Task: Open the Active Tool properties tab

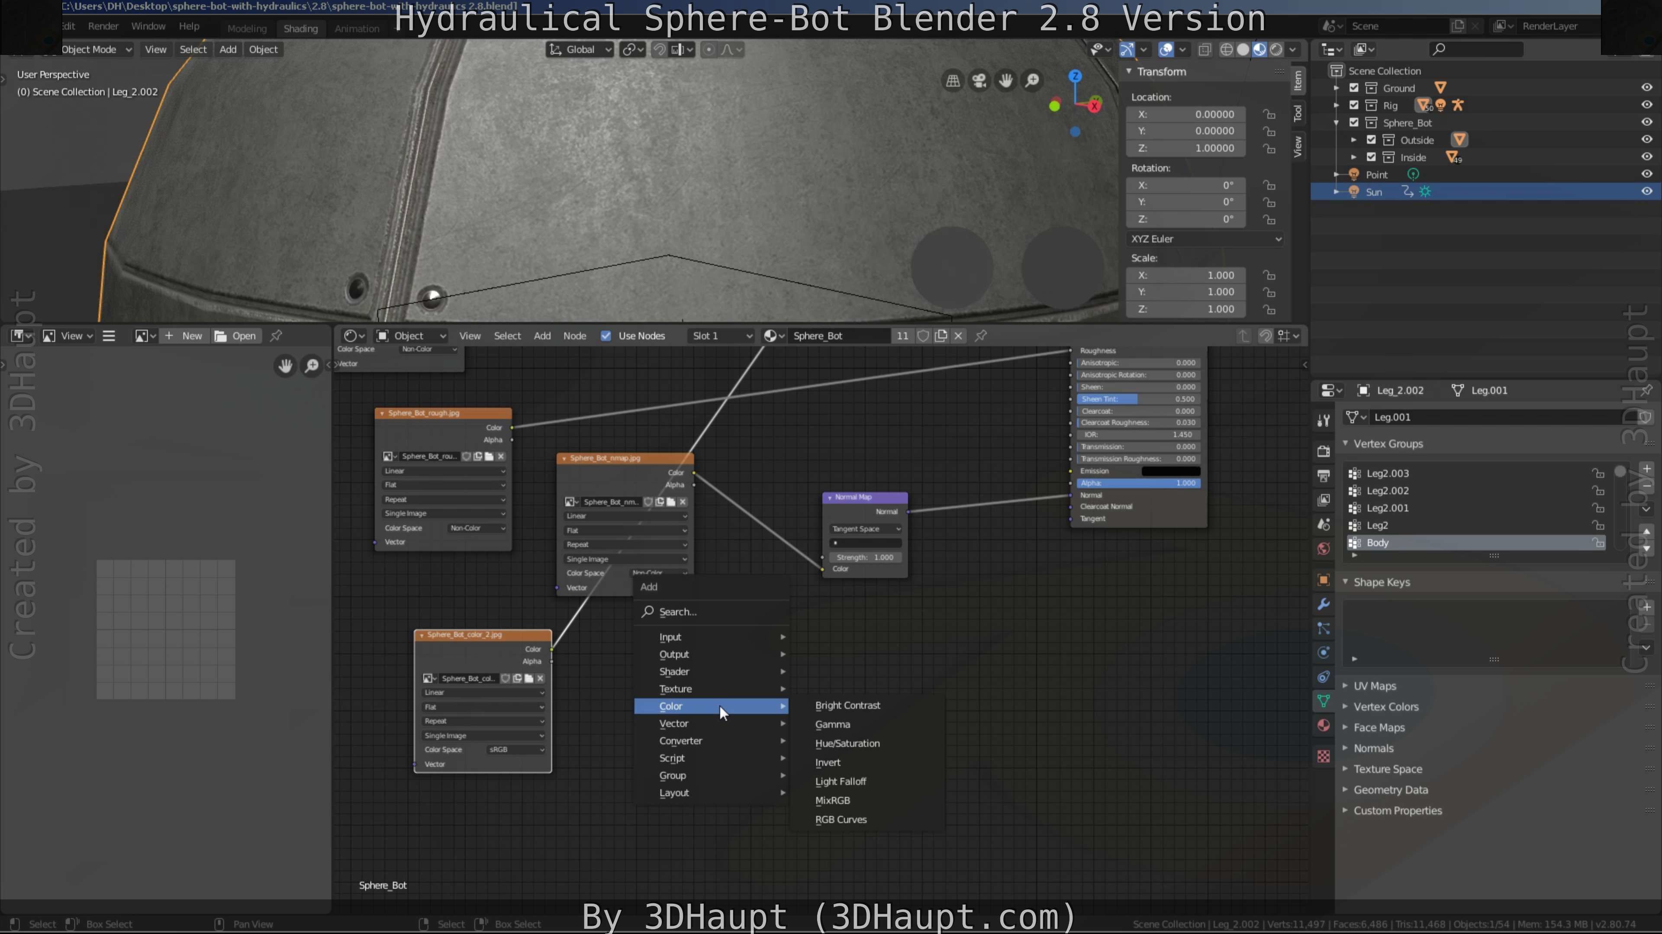Action: (1323, 420)
